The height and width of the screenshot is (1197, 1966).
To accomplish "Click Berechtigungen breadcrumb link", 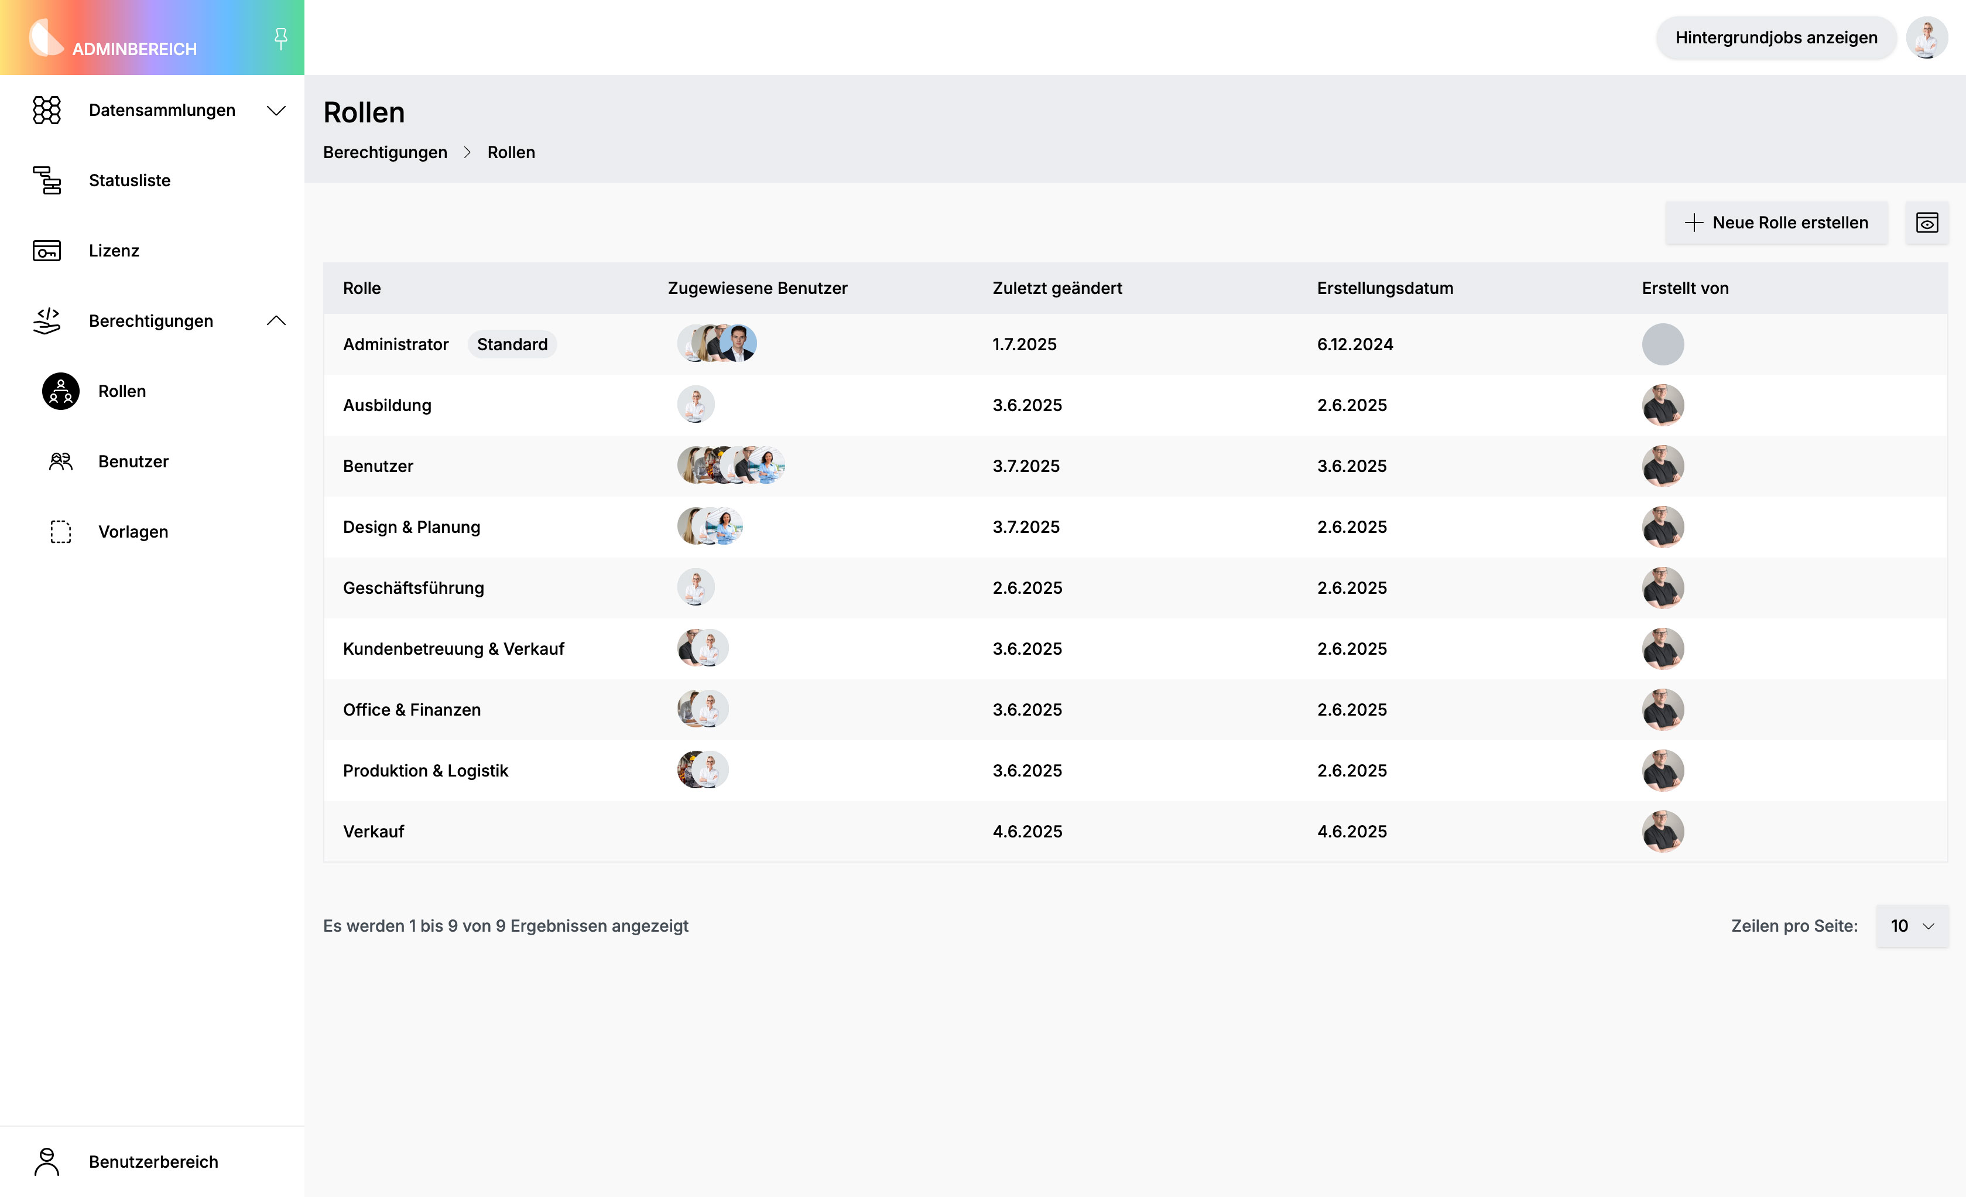I will pyautogui.click(x=385, y=152).
